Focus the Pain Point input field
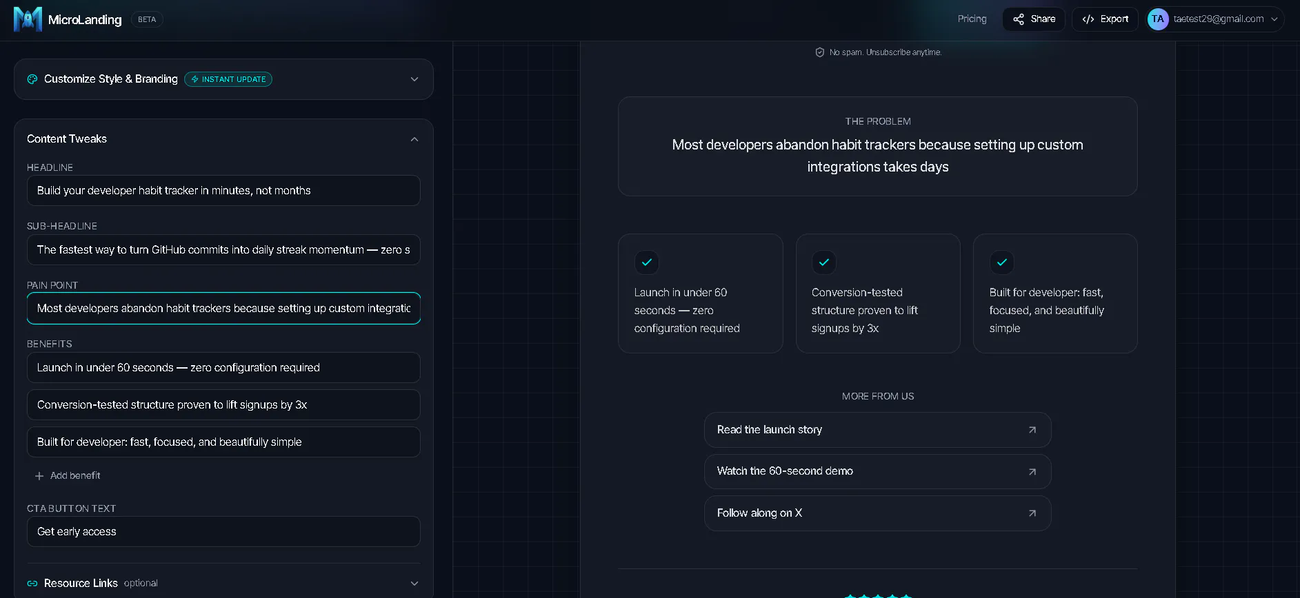 point(223,309)
